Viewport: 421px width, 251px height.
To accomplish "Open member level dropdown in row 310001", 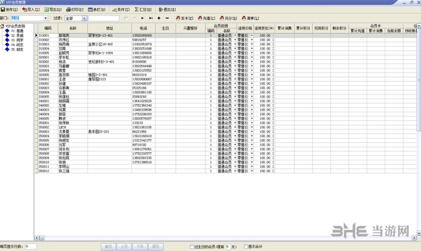I will point(235,36).
